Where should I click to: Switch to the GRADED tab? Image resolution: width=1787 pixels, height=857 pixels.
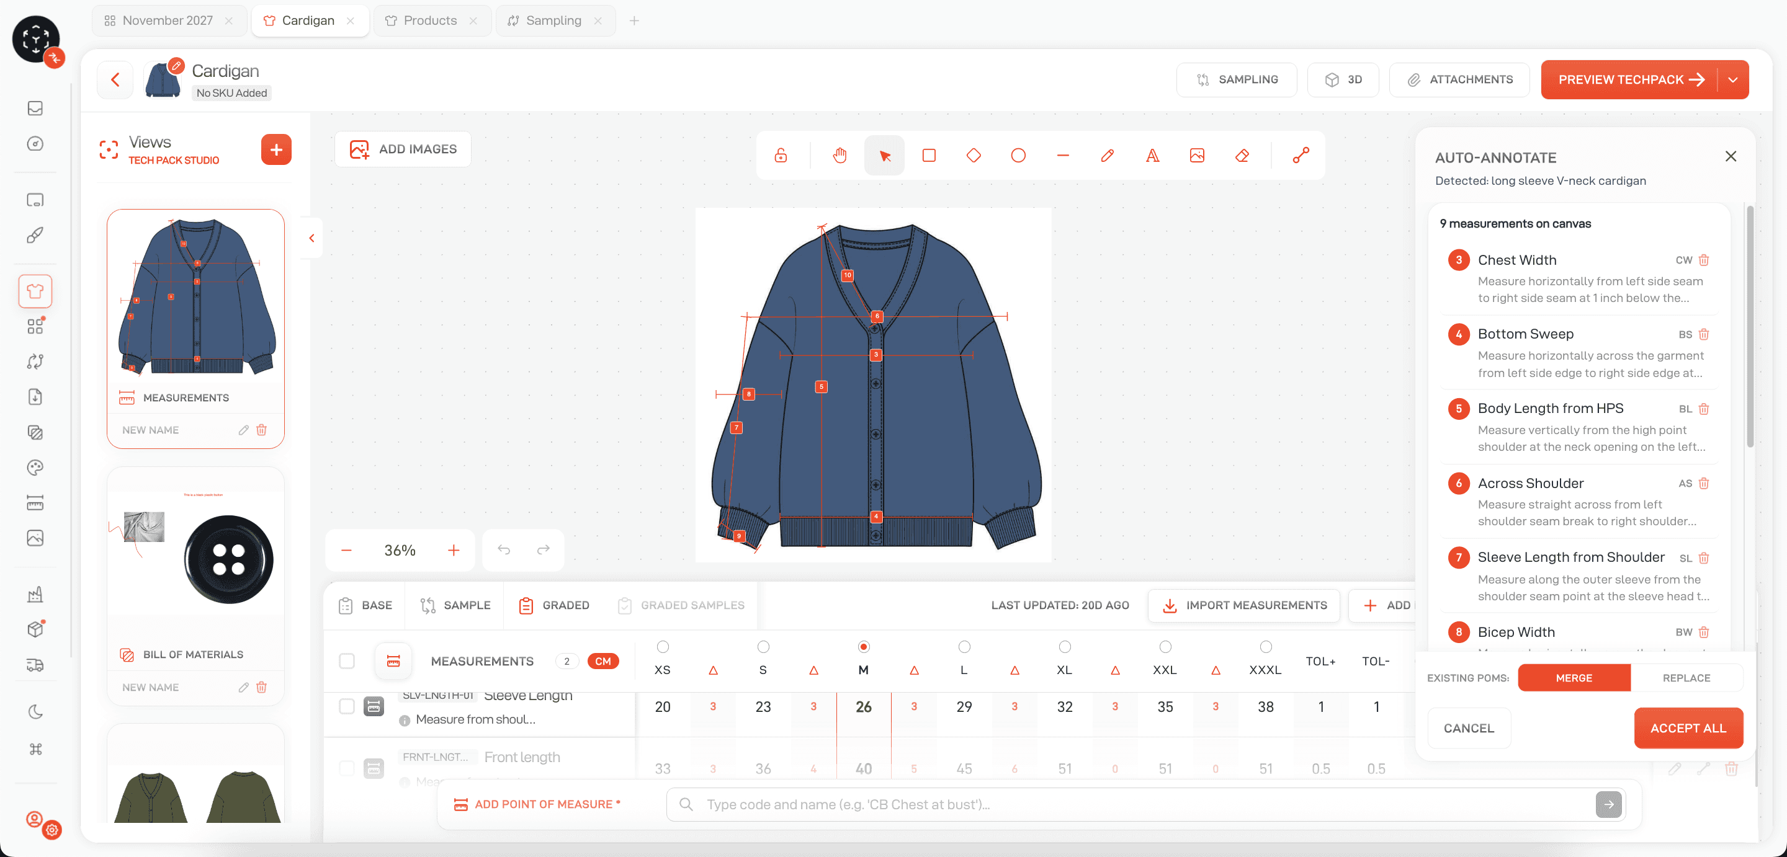(554, 605)
